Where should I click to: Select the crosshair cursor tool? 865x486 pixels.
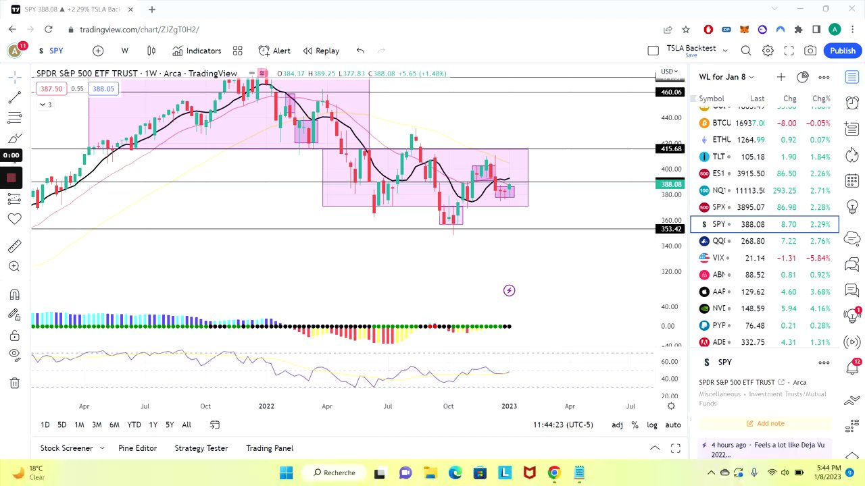(14, 78)
